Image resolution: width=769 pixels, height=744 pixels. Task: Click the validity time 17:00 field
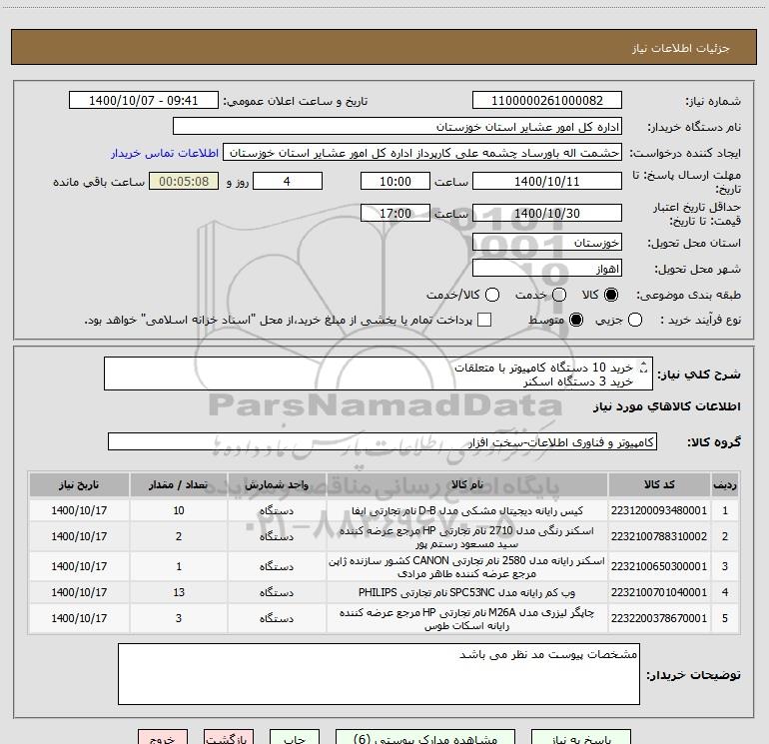pyautogui.click(x=395, y=213)
